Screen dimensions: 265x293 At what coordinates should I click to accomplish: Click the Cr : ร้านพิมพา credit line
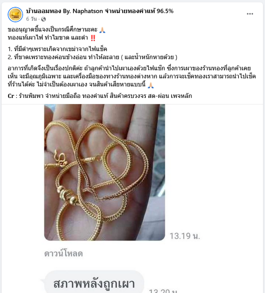pos(100,96)
